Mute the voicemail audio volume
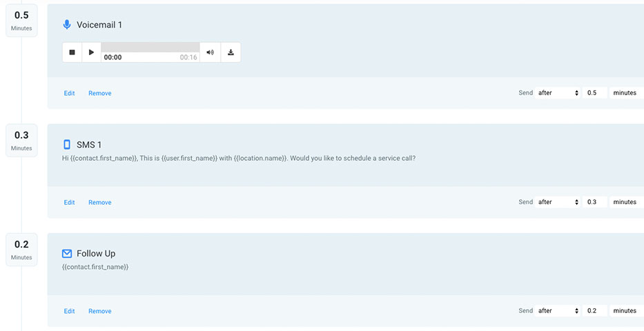Viewport: 644px width, 331px height. (x=211, y=52)
